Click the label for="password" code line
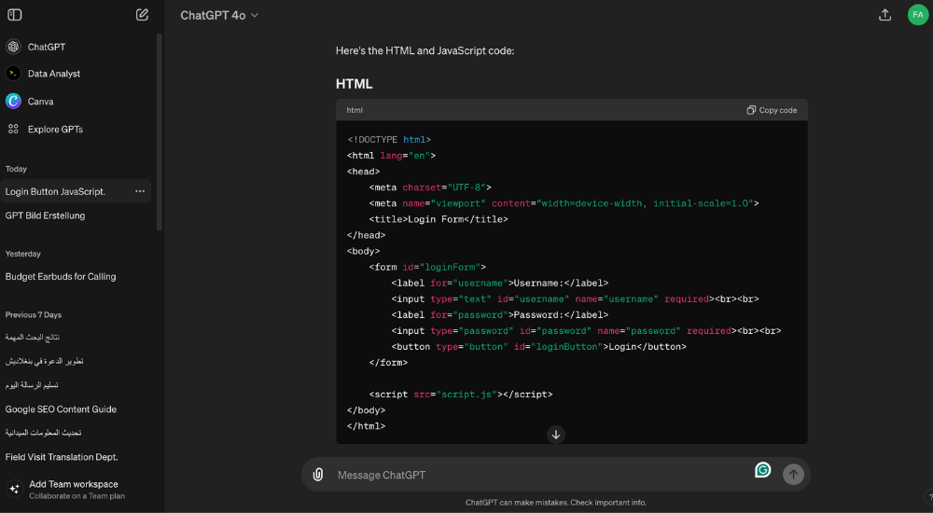933x513 pixels. (500, 315)
